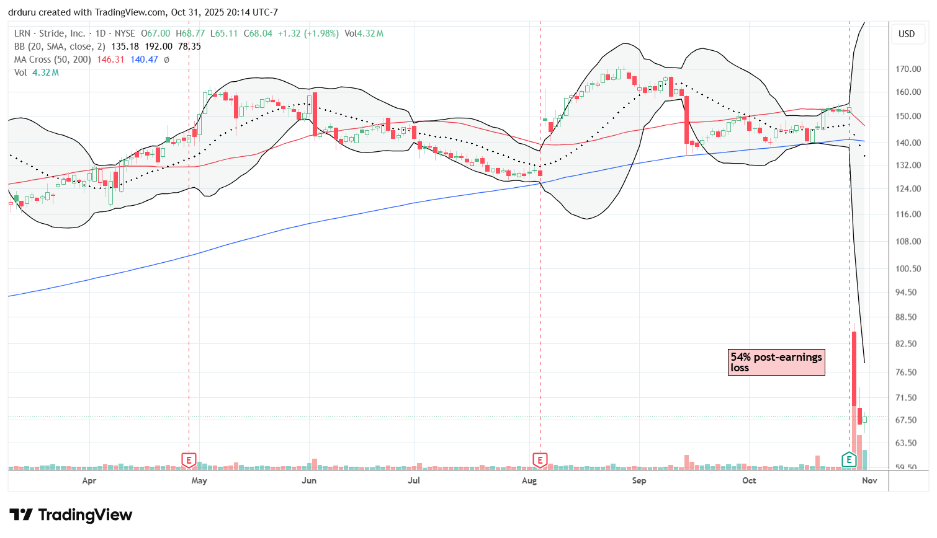The height and width of the screenshot is (538, 937).
Task: Click the "54% post-earnings loss" annotation label
Action: coord(776,361)
